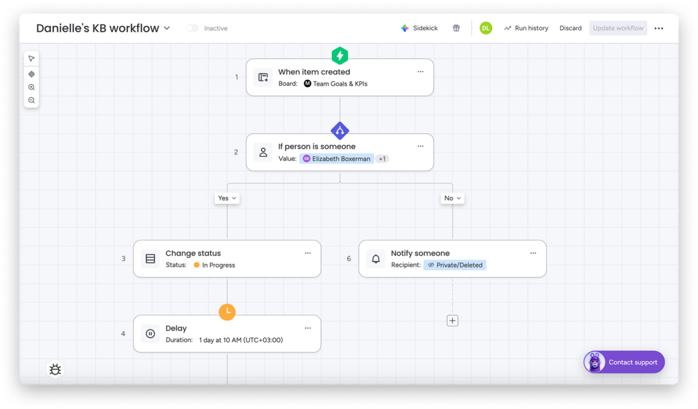
Task: Click the DL user avatar
Action: click(486, 28)
